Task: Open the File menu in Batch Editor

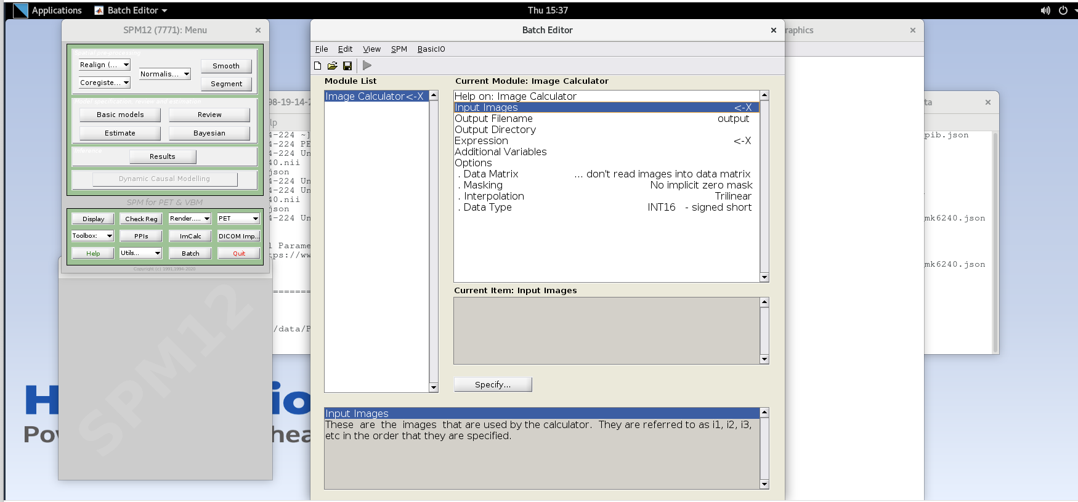Action: 322,49
